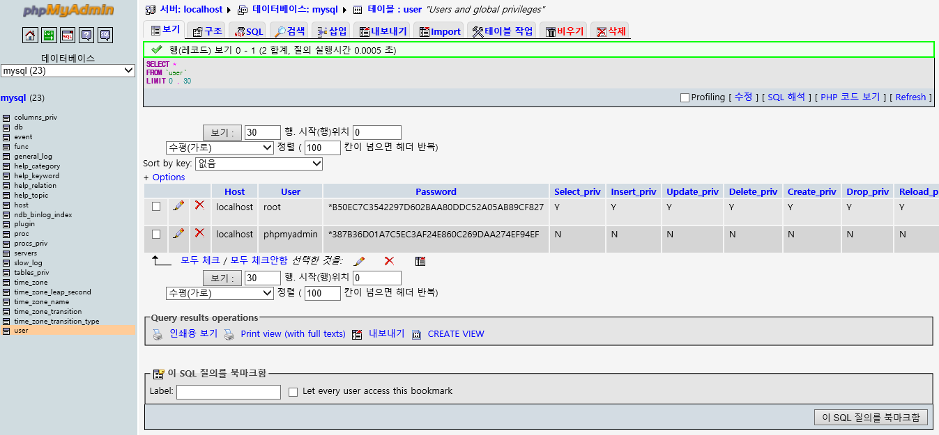Edit selected rows via pencil icon below table
Image resolution: width=939 pixels, height=435 pixels.
(x=359, y=261)
